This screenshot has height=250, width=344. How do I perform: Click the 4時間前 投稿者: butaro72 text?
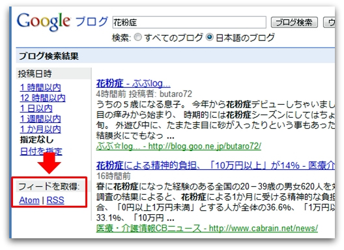click(x=144, y=94)
